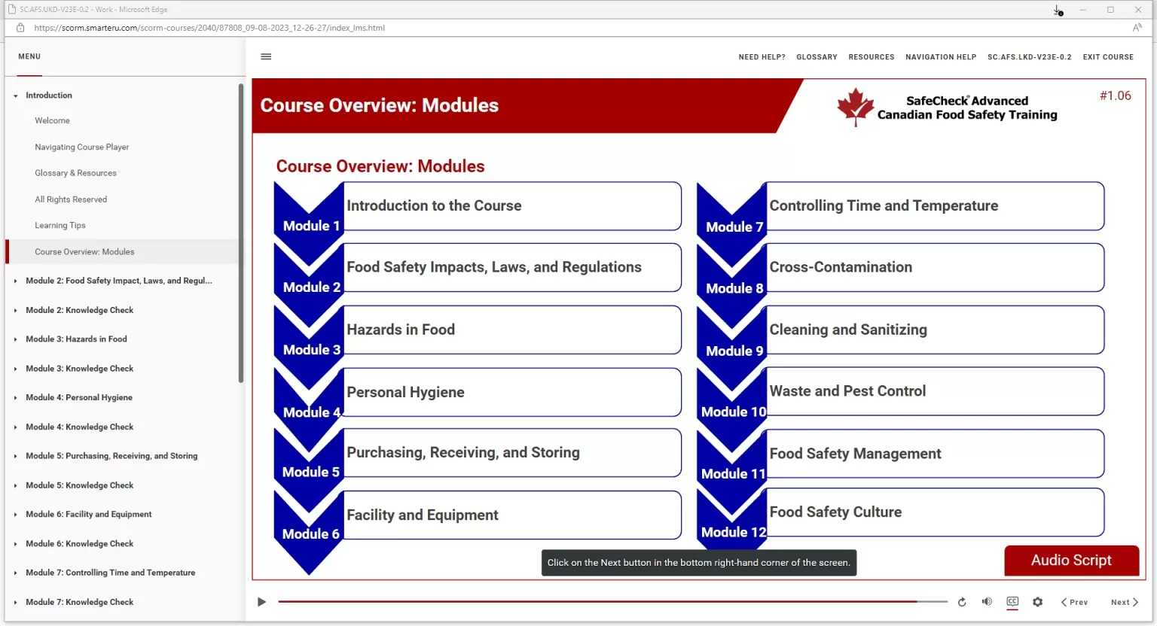Open the playback settings gear icon
This screenshot has height=626, width=1157.
[x=1037, y=601]
